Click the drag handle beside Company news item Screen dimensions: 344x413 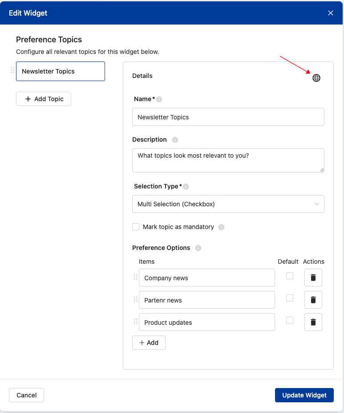click(x=135, y=277)
